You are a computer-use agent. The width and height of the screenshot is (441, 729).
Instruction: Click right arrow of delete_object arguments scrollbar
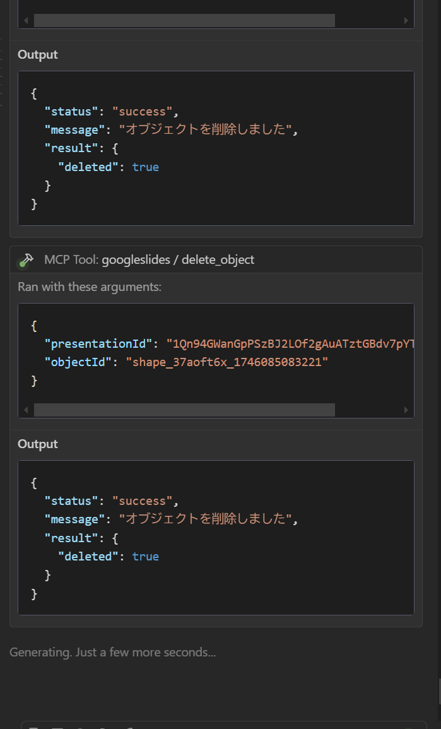tap(406, 410)
